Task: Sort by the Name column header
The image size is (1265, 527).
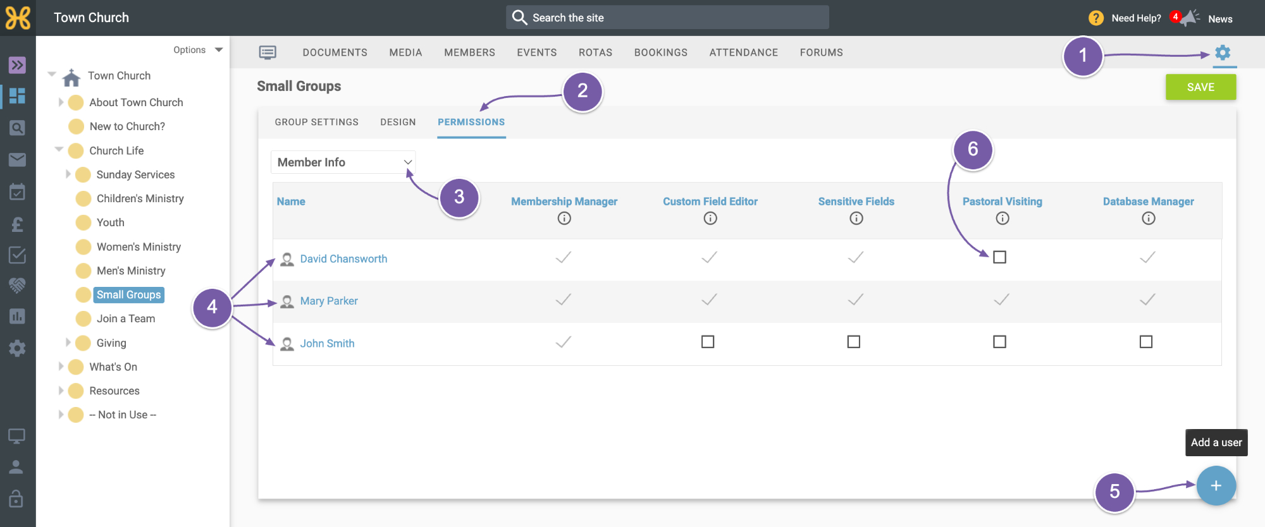Action: 291,202
